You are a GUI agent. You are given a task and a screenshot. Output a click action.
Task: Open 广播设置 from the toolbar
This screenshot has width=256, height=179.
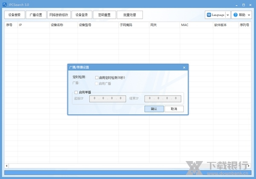pos(36,15)
